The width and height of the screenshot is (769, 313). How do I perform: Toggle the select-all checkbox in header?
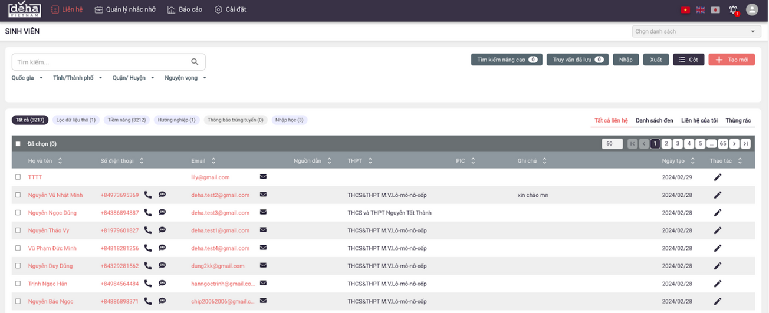point(18,144)
